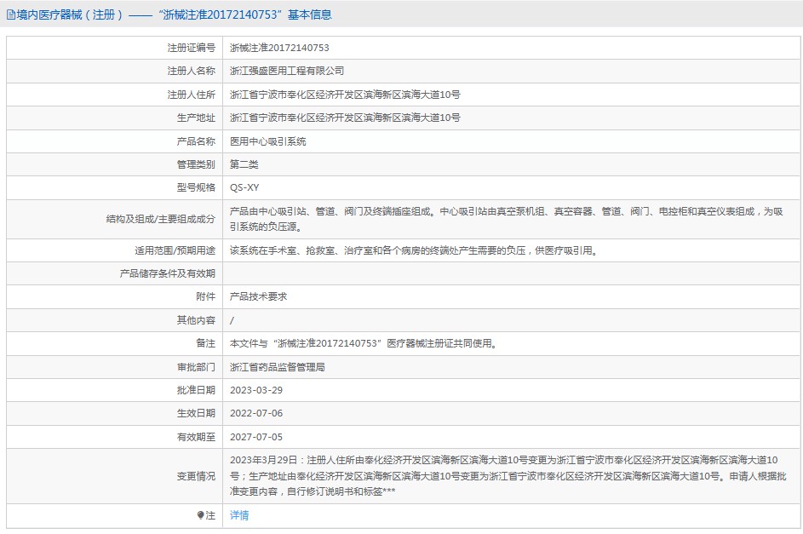
Task: Click expiry date 2027-07-05
Action: click(x=256, y=436)
